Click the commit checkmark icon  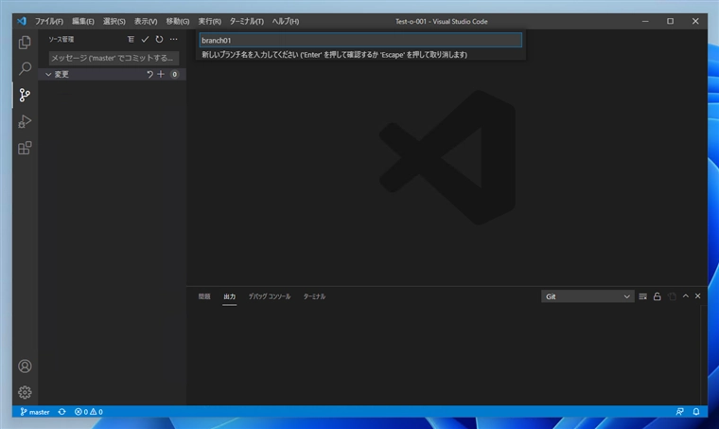(145, 40)
